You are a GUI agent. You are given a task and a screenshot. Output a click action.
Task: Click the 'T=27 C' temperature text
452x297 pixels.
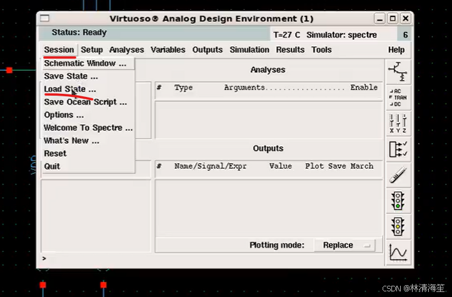[x=286, y=35]
